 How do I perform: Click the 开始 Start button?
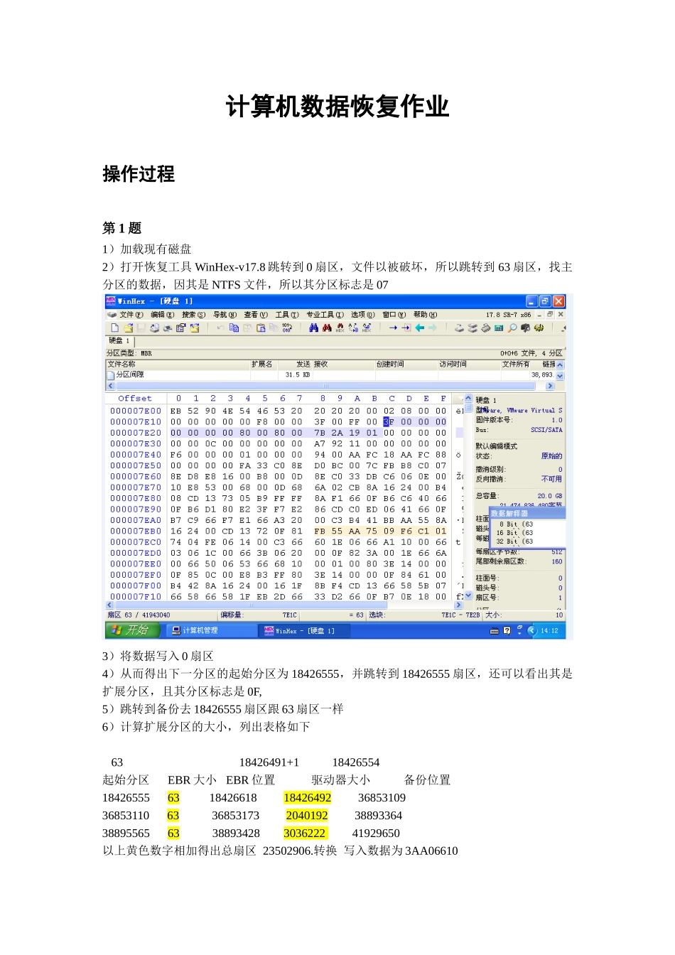click(x=134, y=630)
